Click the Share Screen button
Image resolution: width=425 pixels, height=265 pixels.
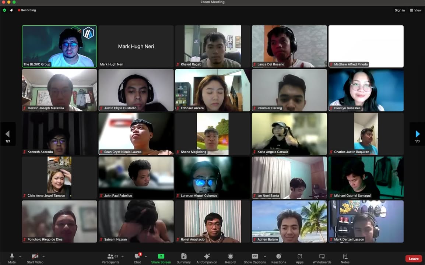(x=161, y=258)
